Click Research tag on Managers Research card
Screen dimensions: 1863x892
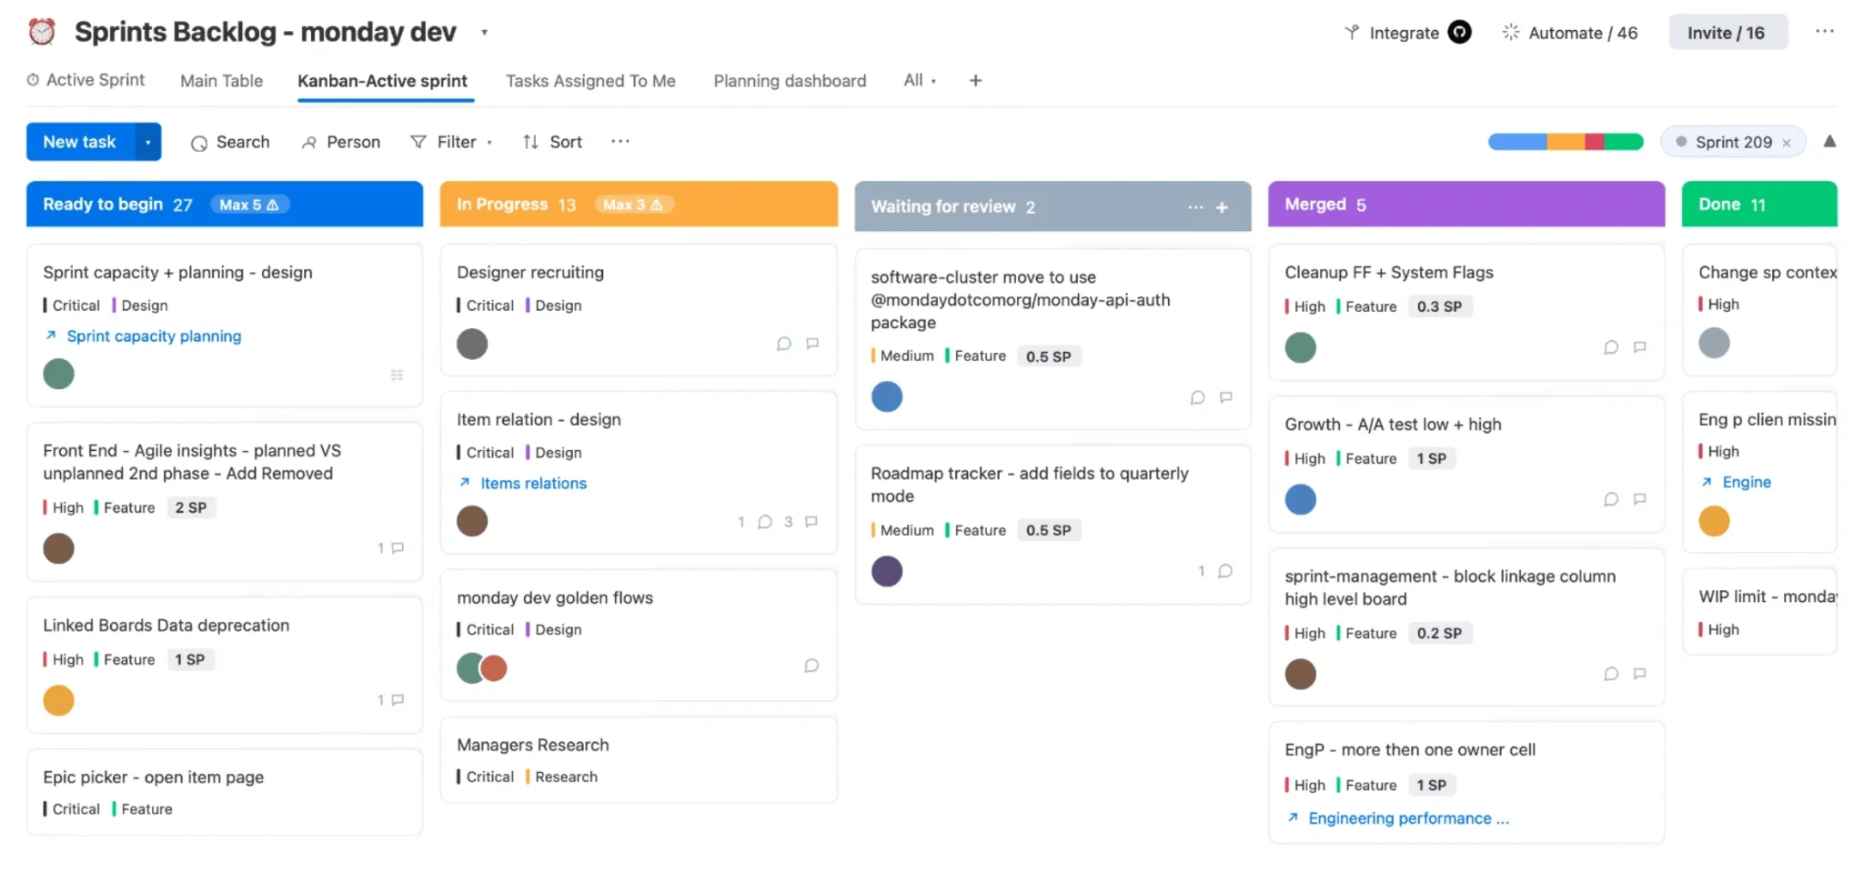click(562, 777)
